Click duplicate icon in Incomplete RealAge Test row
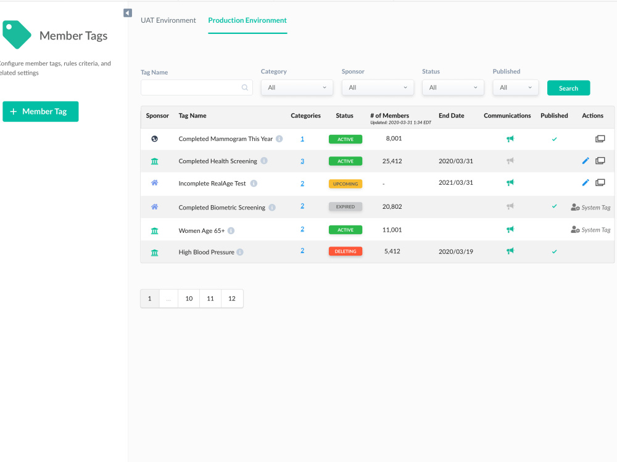 [600, 183]
